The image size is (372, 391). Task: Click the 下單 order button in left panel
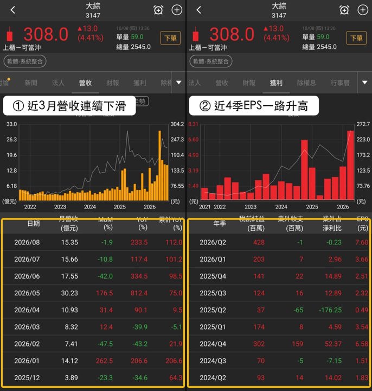coord(171,38)
